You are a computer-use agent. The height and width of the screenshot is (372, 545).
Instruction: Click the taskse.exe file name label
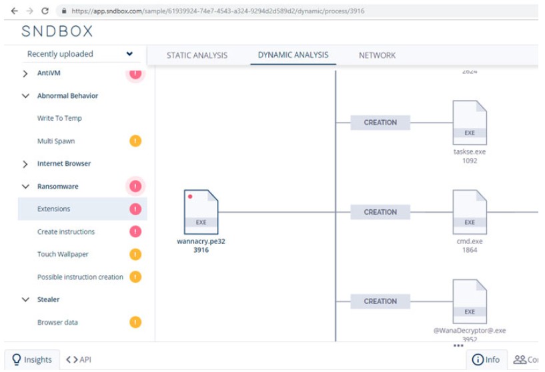coord(470,152)
